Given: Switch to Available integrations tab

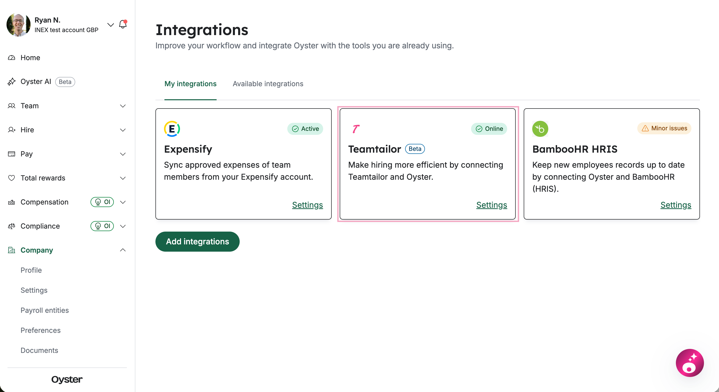Looking at the screenshot, I should pyautogui.click(x=268, y=84).
